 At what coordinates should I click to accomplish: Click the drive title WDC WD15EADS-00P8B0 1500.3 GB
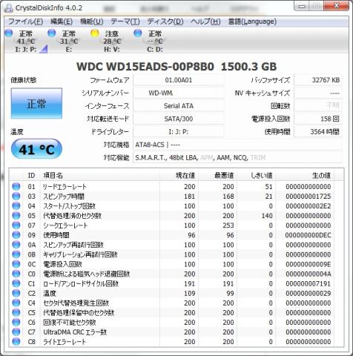(x=176, y=67)
